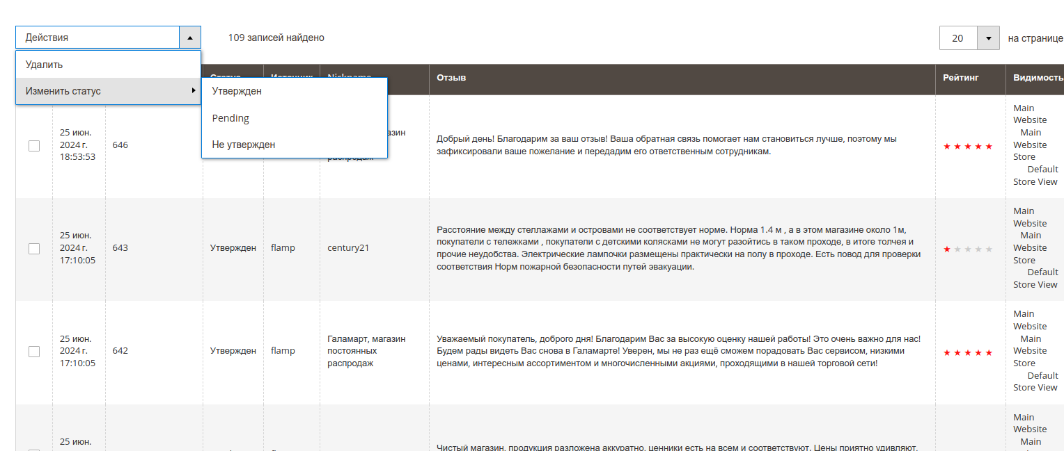Tick the checkbox for review 646
The height and width of the screenshot is (451, 1064).
click(x=34, y=146)
